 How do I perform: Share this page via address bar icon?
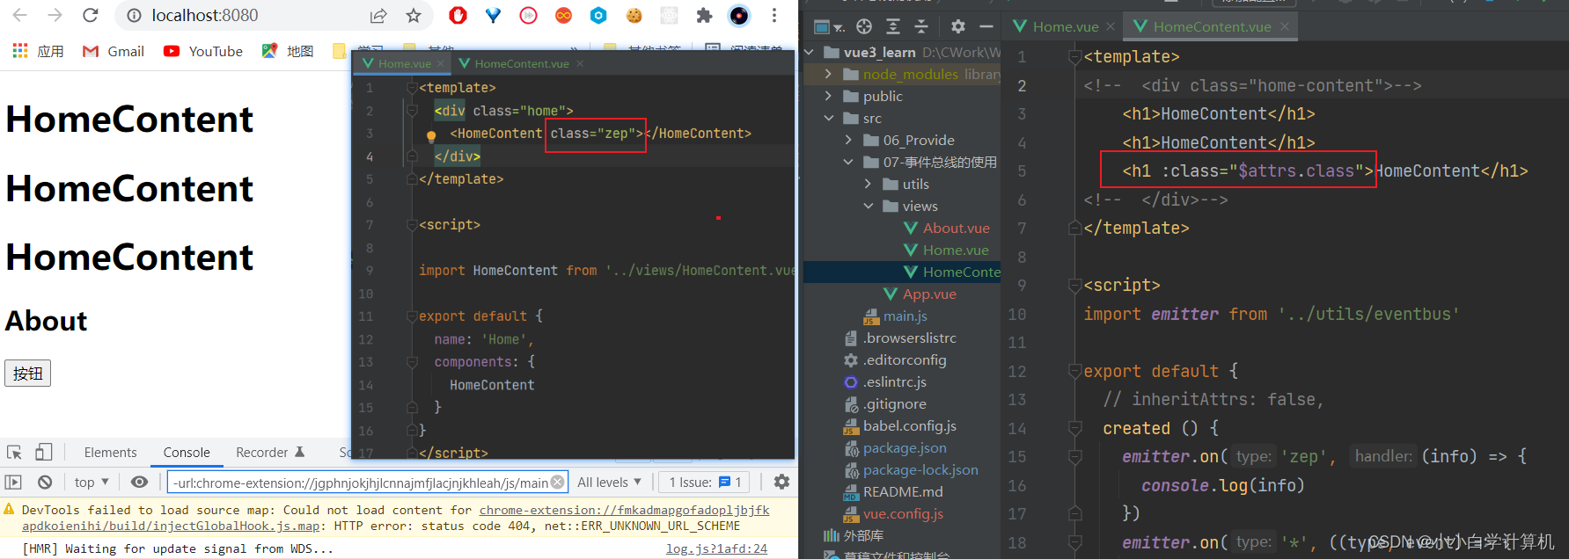[x=378, y=15]
